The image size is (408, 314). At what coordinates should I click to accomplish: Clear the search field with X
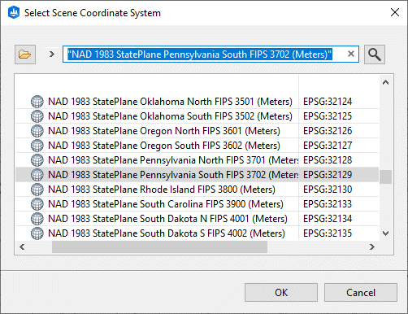pos(351,54)
